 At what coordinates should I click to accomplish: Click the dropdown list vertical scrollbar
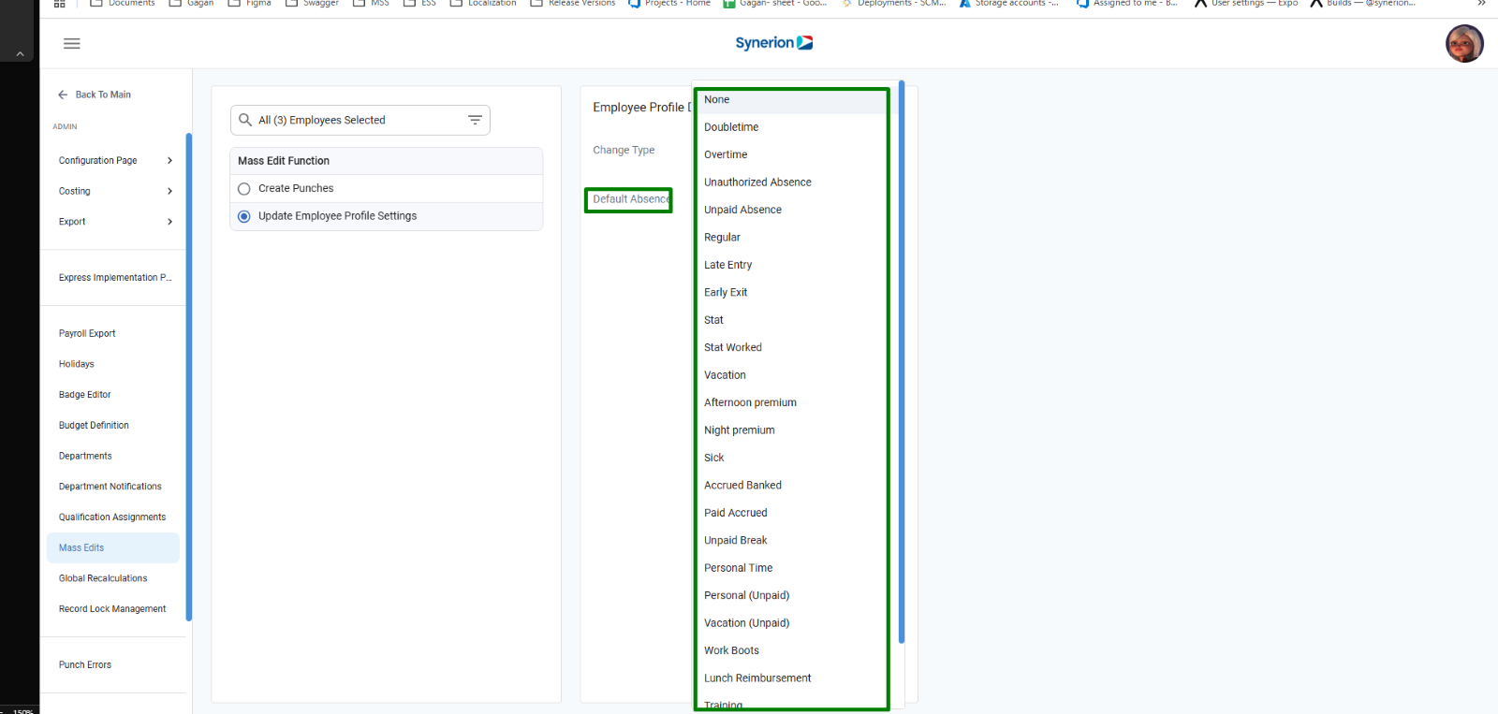coord(901,362)
